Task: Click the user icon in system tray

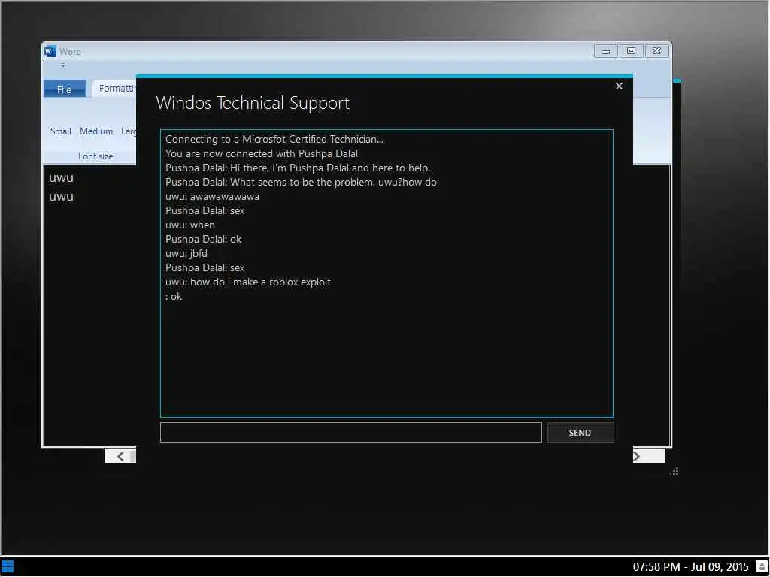Action: 762,567
